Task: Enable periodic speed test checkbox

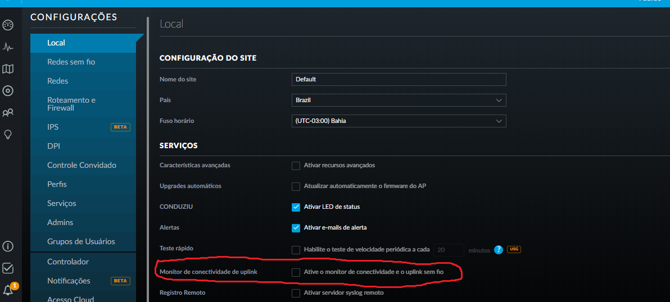Action: [296, 250]
